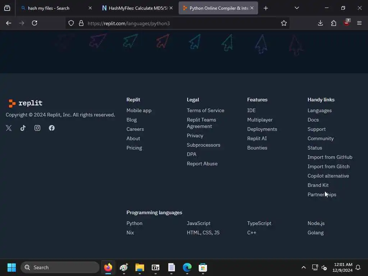Image resolution: width=368 pixels, height=276 pixels.
Task: Open the clock and date in the taskbar
Action: click(x=342, y=267)
